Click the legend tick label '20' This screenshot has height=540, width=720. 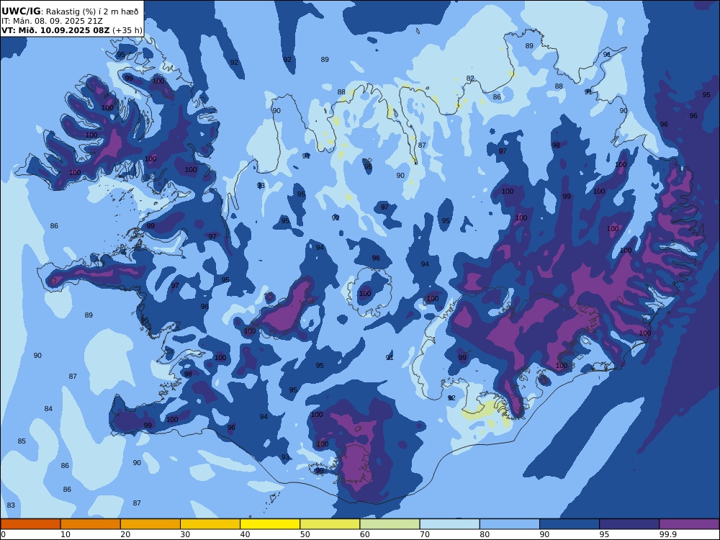tap(125, 534)
